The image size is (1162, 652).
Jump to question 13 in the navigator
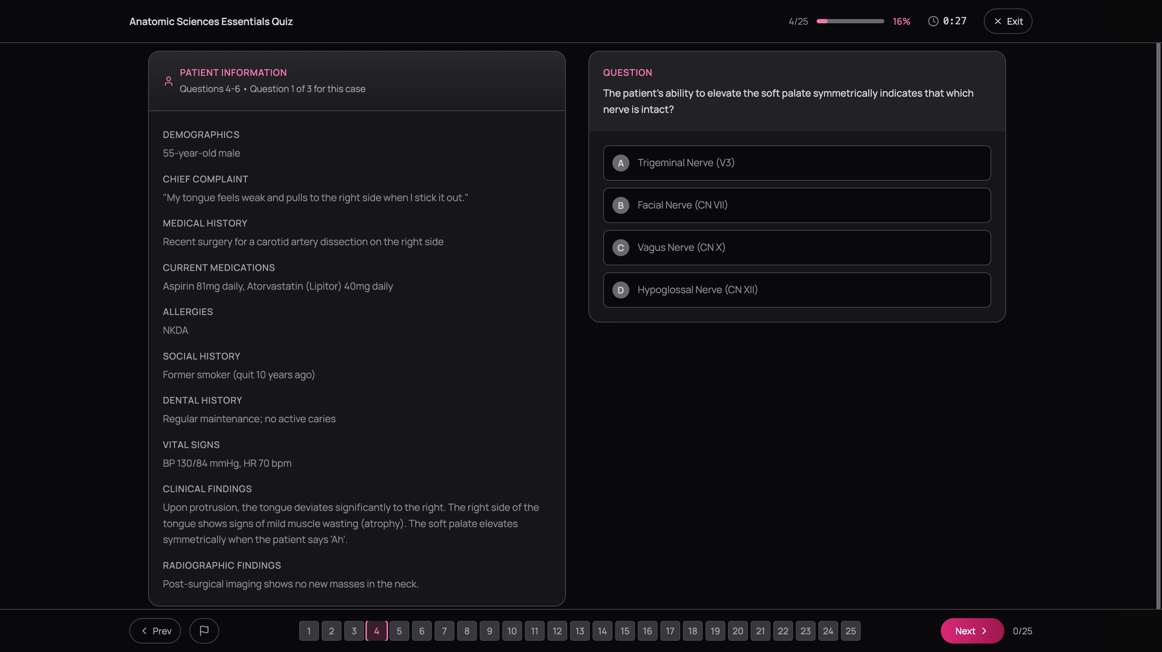(580, 631)
